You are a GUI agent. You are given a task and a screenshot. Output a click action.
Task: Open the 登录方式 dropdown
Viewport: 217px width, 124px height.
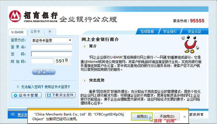(51, 40)
